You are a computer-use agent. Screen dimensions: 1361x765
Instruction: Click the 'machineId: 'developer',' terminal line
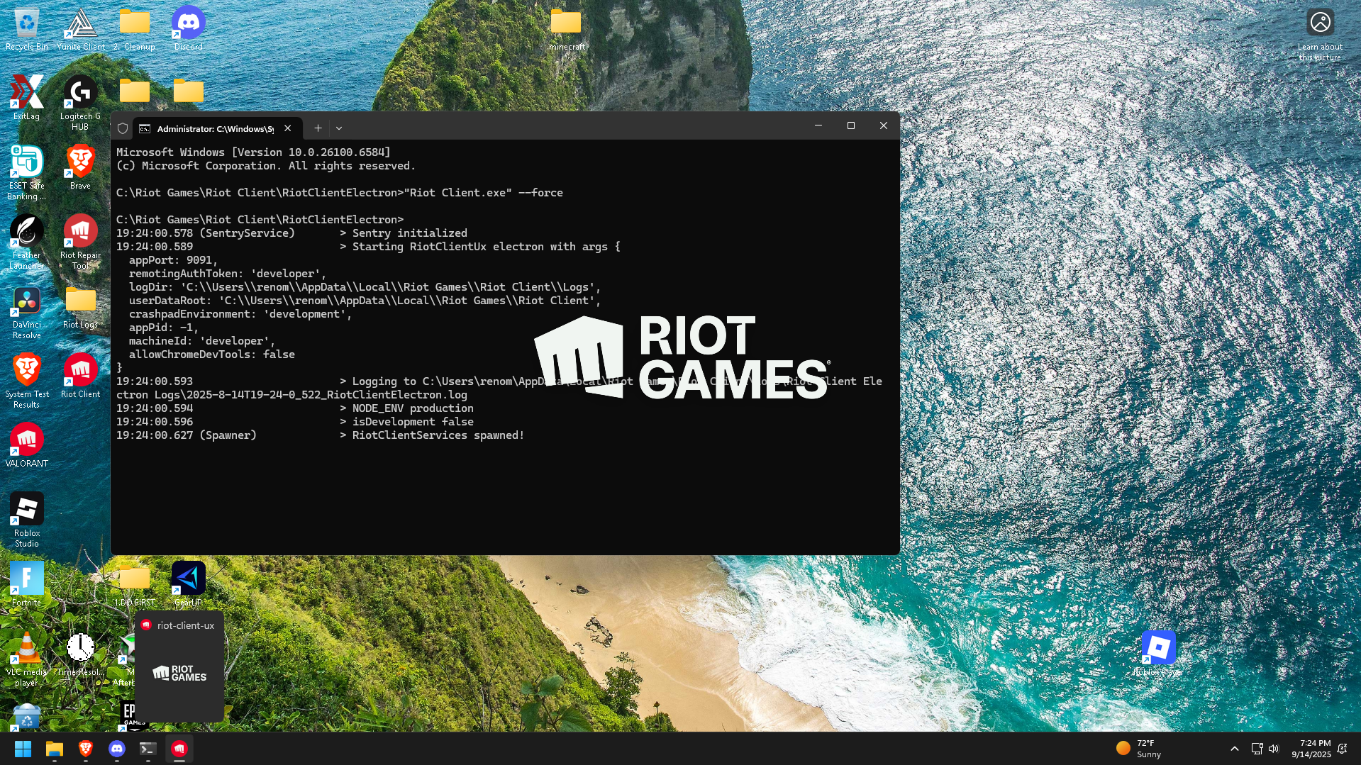click(202, 341)
